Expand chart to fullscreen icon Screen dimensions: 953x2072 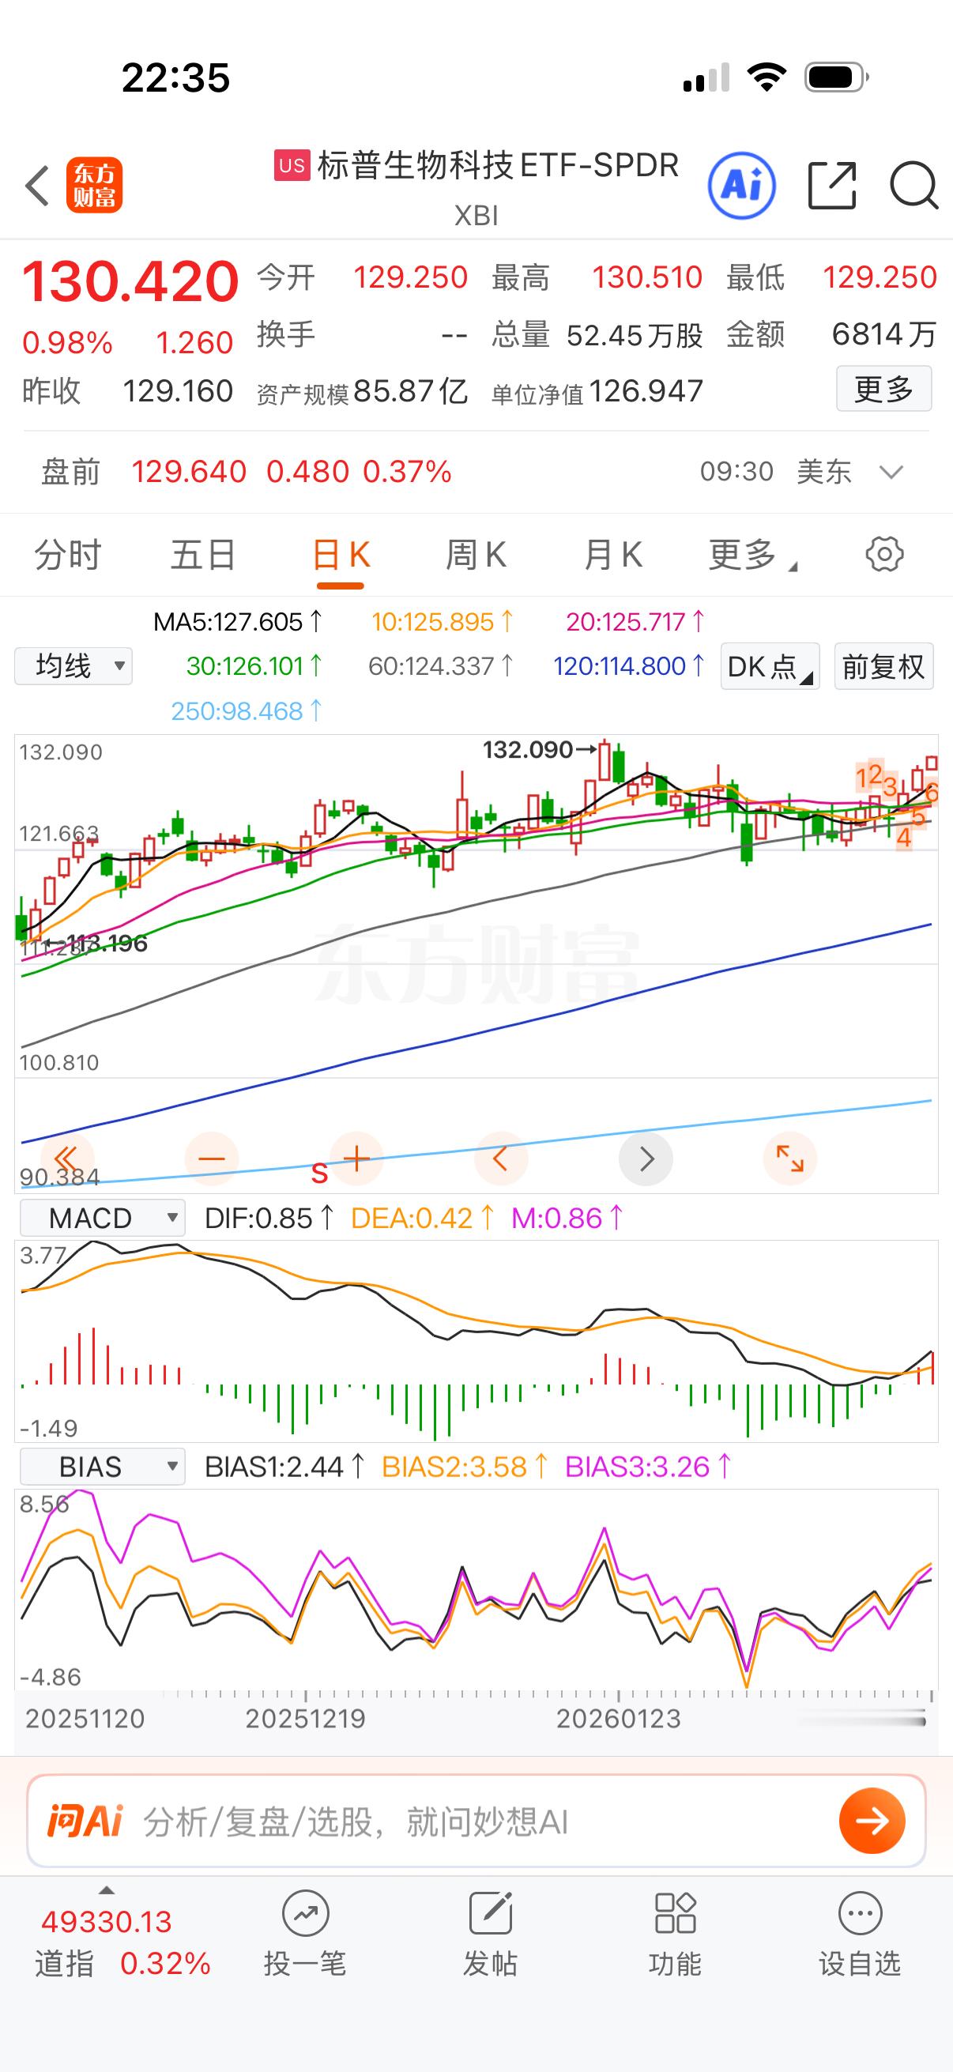(789, 1159)
